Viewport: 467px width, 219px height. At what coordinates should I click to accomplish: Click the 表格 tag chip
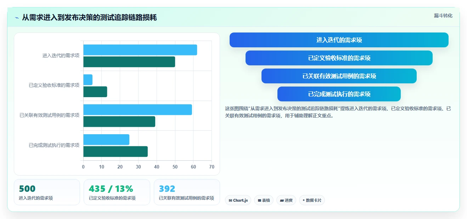pyautogui.click(x=264, y=200)
